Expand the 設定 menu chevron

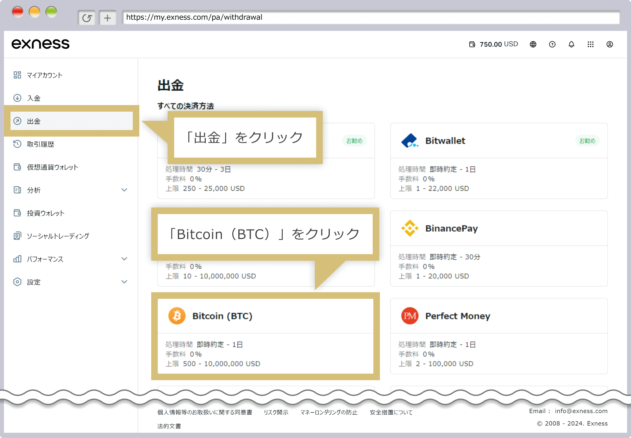tap(124, 282)
